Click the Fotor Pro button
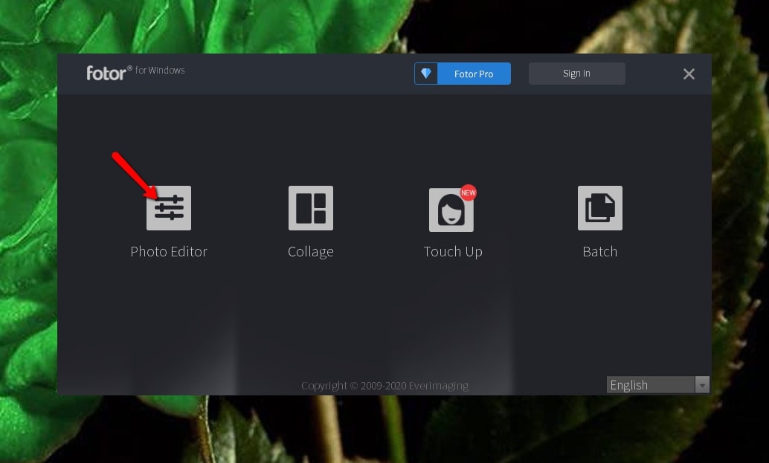The image size is (769, 463). click(x=474, y=74)
